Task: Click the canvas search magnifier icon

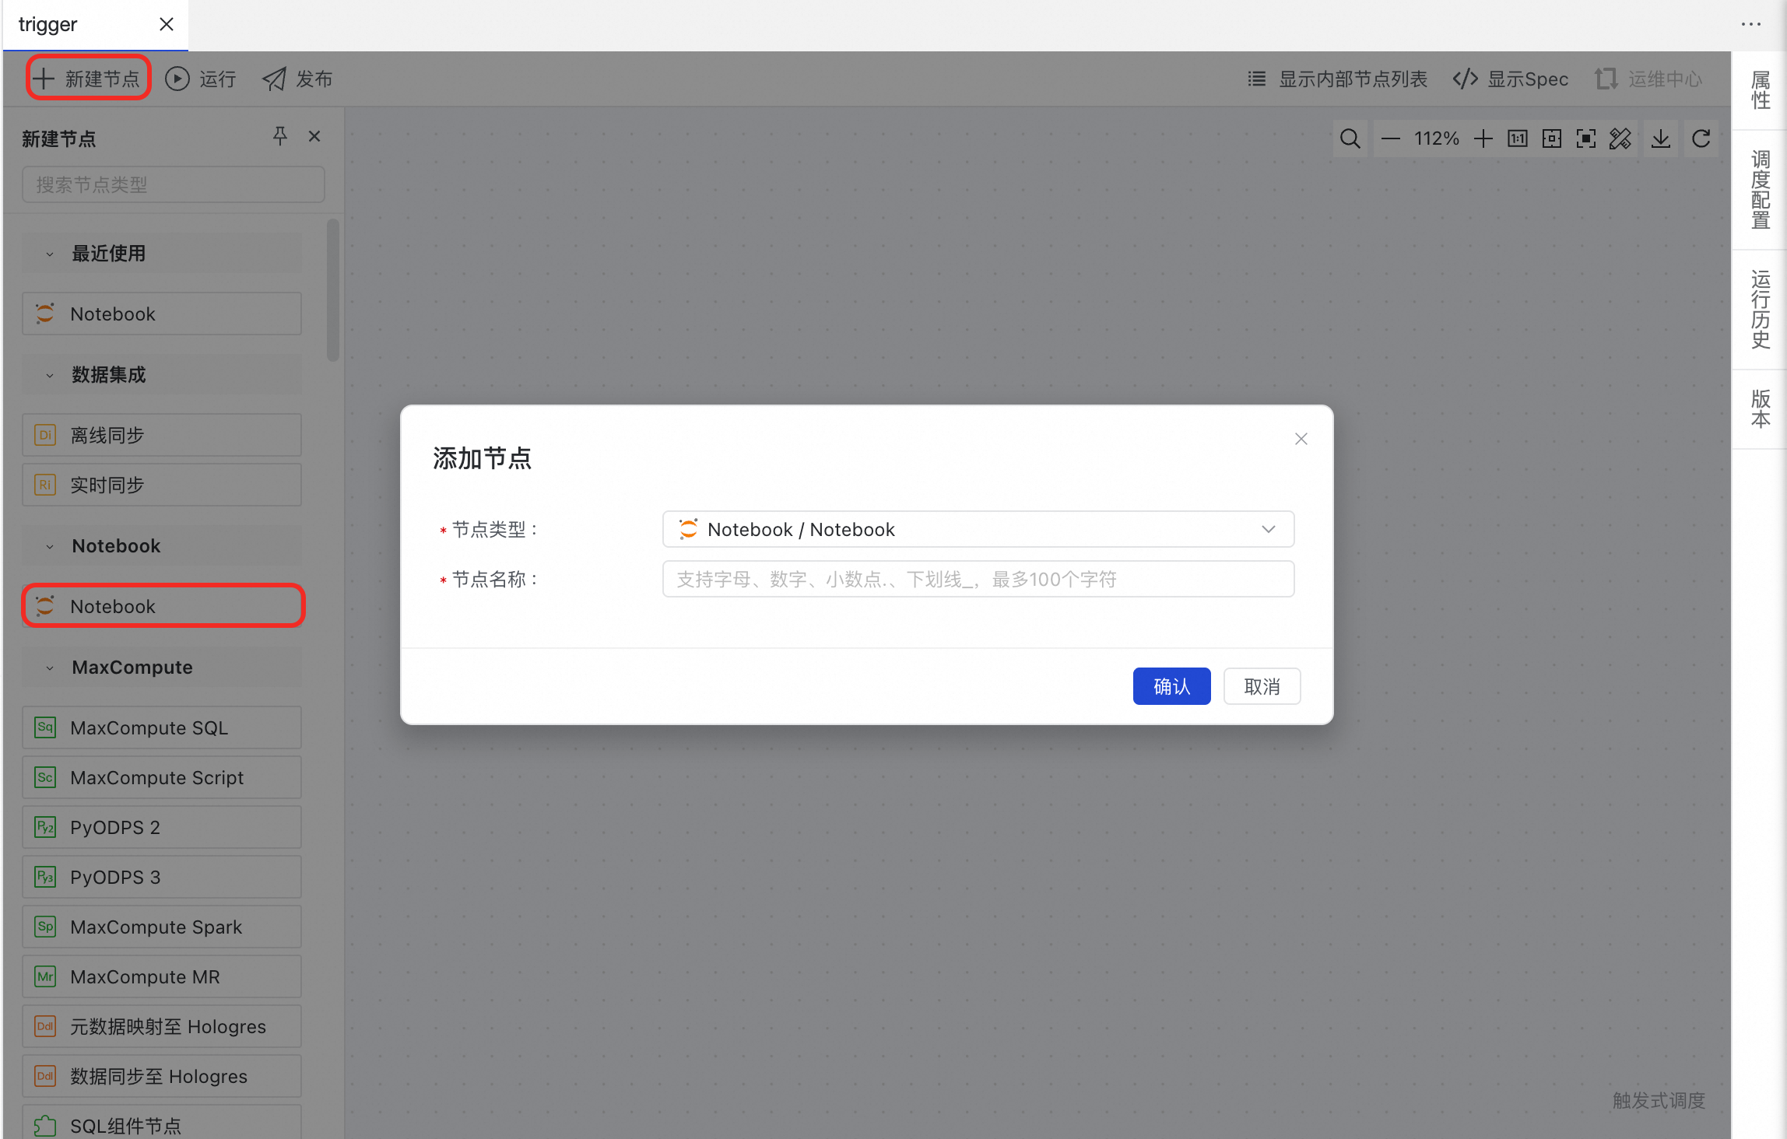Action: [1350, 139]
